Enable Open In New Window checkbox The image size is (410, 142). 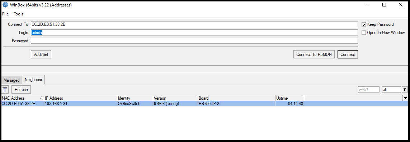364,33
